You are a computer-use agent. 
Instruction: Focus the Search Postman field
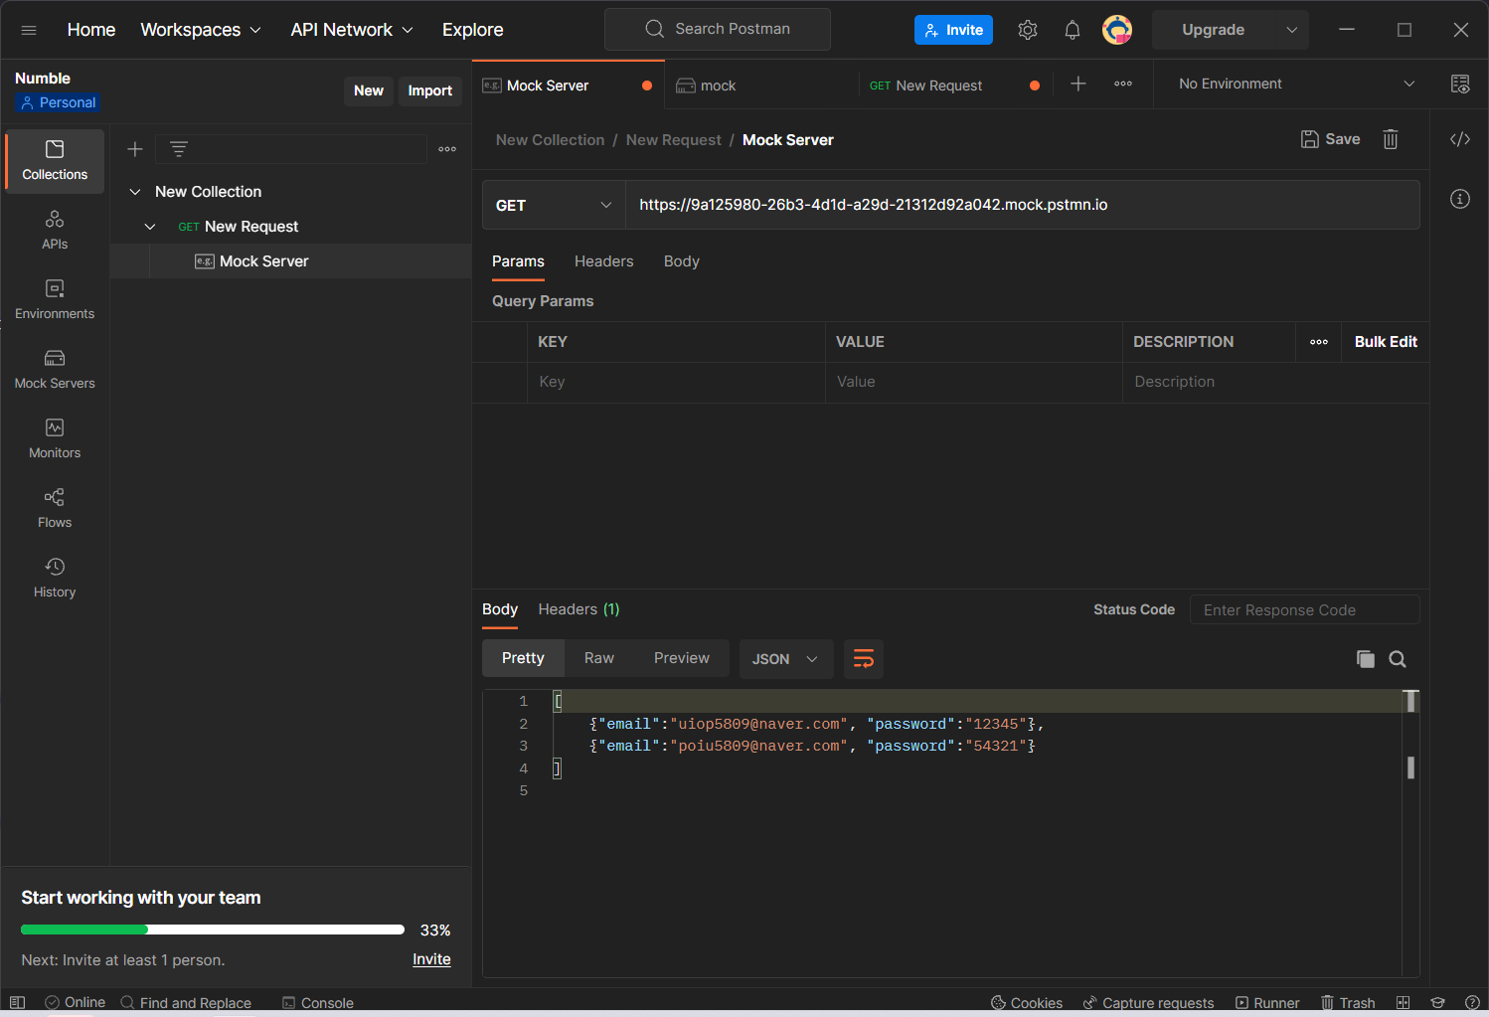pyautogui.click(x=718, y=29)
